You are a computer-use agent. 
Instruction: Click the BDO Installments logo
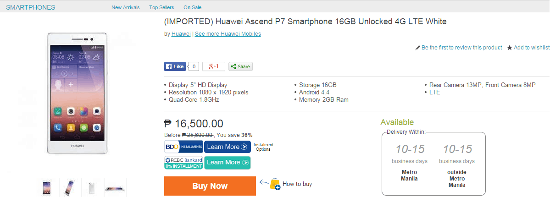click(x=183, y=147)
